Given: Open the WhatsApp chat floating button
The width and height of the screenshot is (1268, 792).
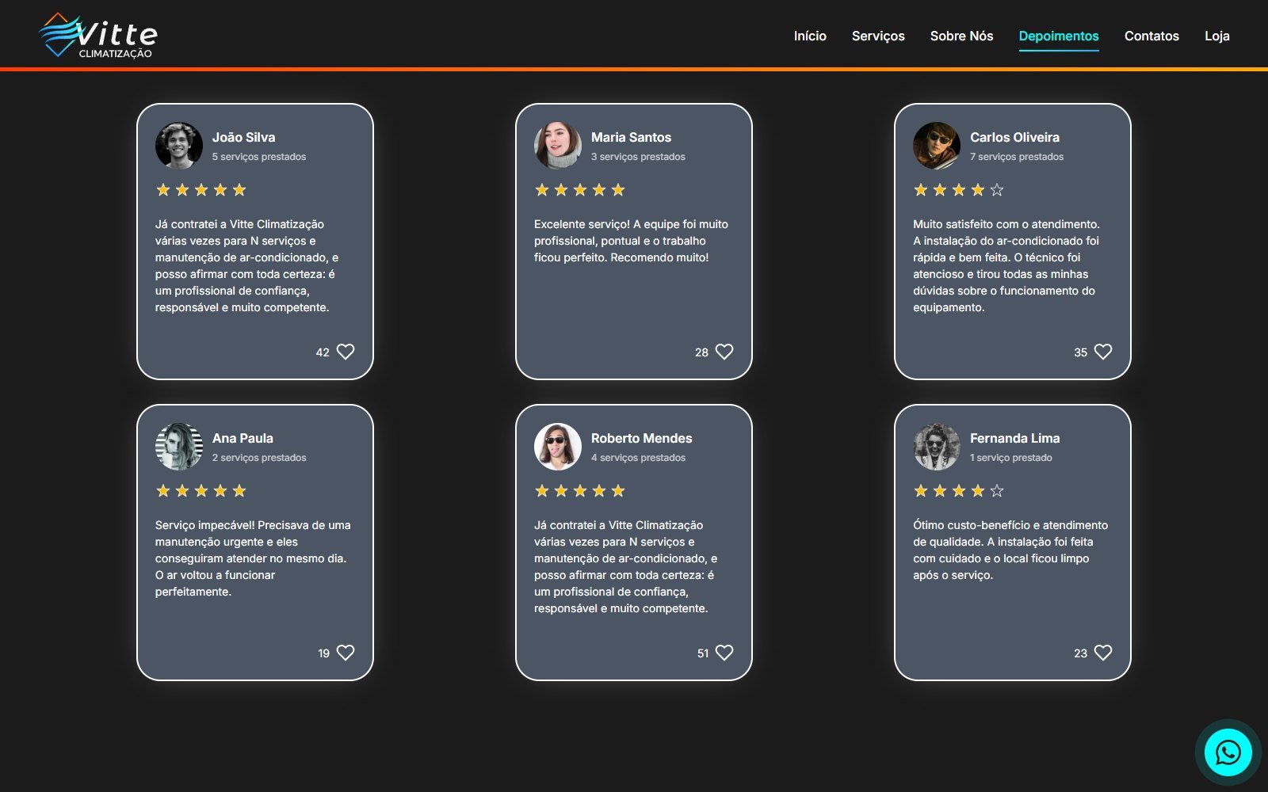Looking at the screenshot, I should [x=1228, y=752].
